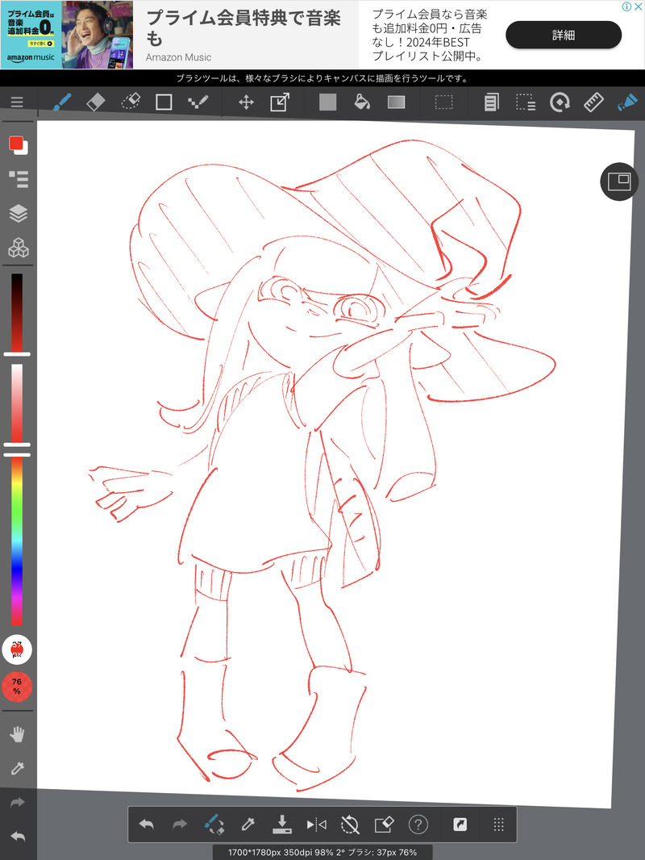The width and height of the screenshot is (645, 860).
Task: Click redo arrow in left sidebar
Action: click(18, 803)
